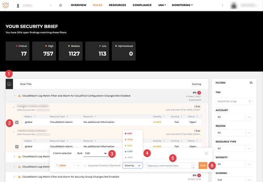Expand Security Group Changes rule row
The height and width of the screenshot is (182, 263).
(15, 177)
